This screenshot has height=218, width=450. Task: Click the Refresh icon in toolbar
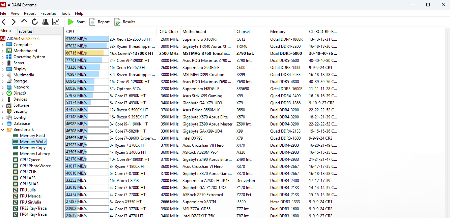click(35, 22)
